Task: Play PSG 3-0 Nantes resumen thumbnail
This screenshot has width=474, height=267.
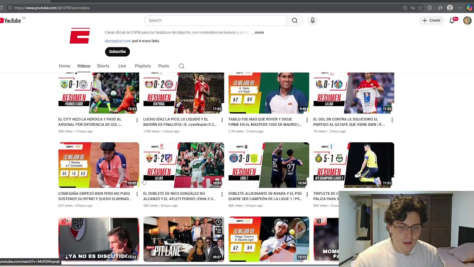Action: pos(268,165)
